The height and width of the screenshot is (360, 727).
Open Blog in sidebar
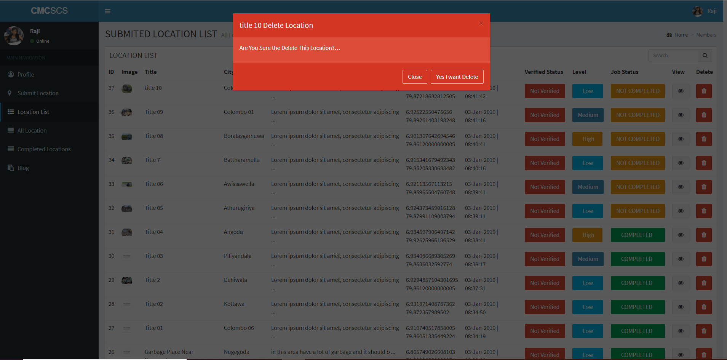(49, 168)
